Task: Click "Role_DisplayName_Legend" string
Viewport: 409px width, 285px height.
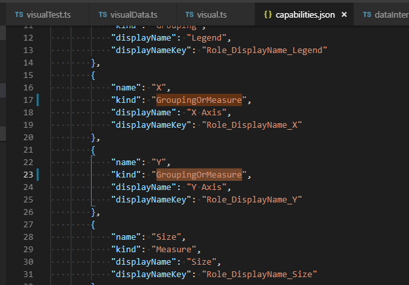Action: [x=264, y=50]
